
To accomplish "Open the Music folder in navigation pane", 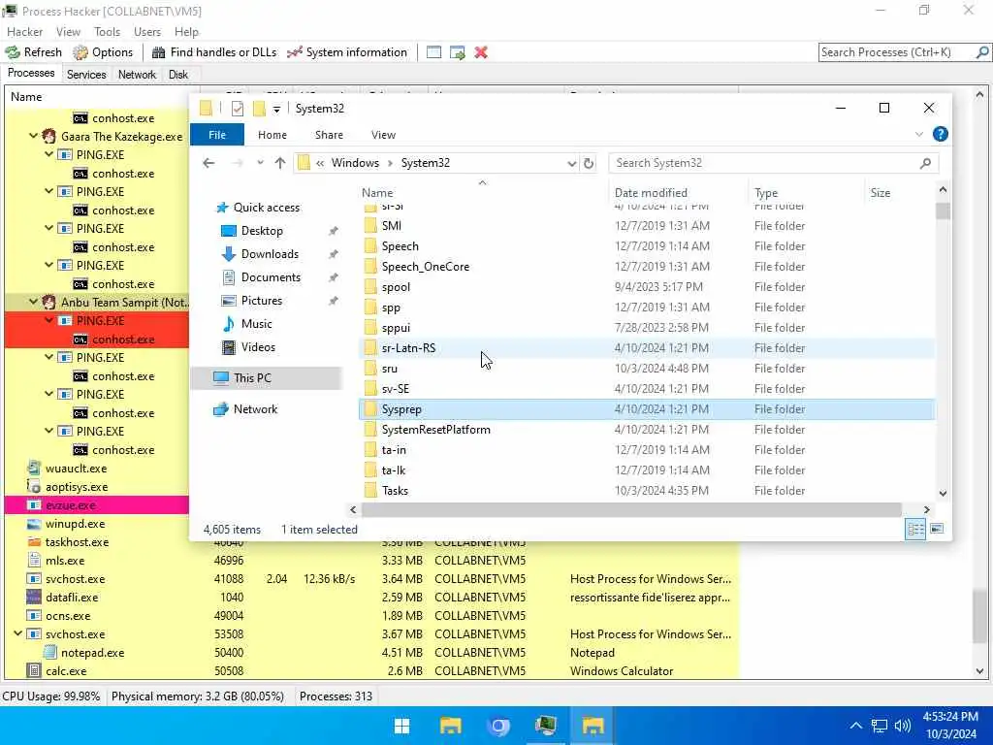I will point(256,324).
